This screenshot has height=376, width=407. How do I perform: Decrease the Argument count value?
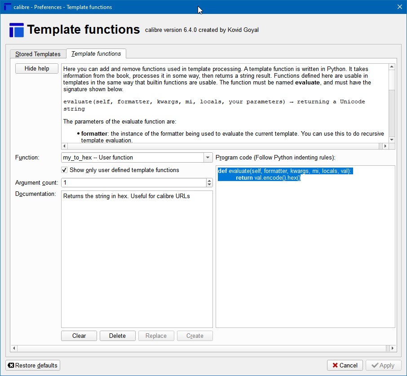[x=209, y=185]
